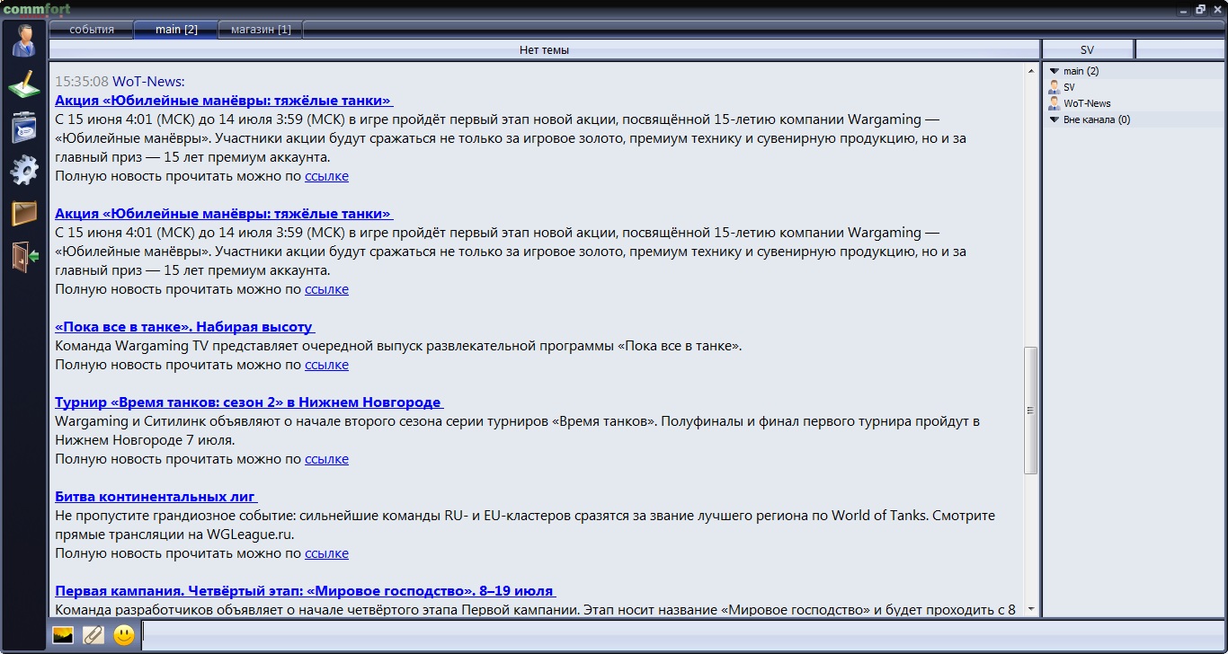The height and width of the screenshot is (654, 1228).
Task: Insert an image using the picture icon
Action: [x=63, y=635]
